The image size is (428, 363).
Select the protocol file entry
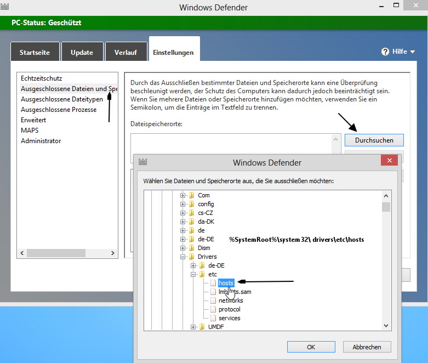point(229,309)
